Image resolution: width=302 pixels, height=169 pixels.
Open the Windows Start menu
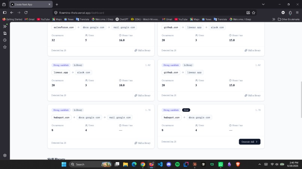point(64,165)
